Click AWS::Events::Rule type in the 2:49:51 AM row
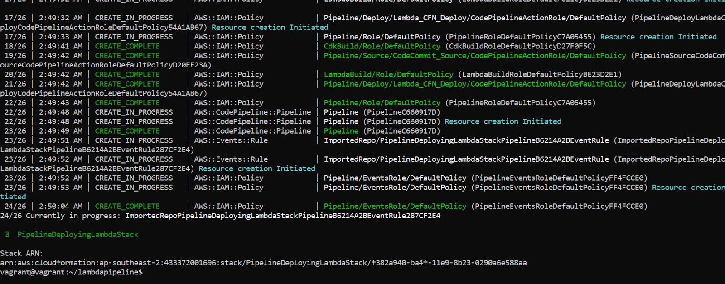 point(231,140)
